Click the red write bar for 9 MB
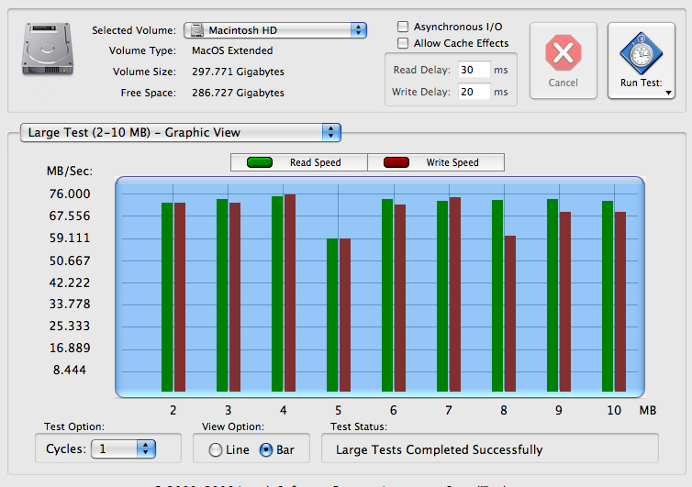Viewport: 692px width, 487px height. 565,302
